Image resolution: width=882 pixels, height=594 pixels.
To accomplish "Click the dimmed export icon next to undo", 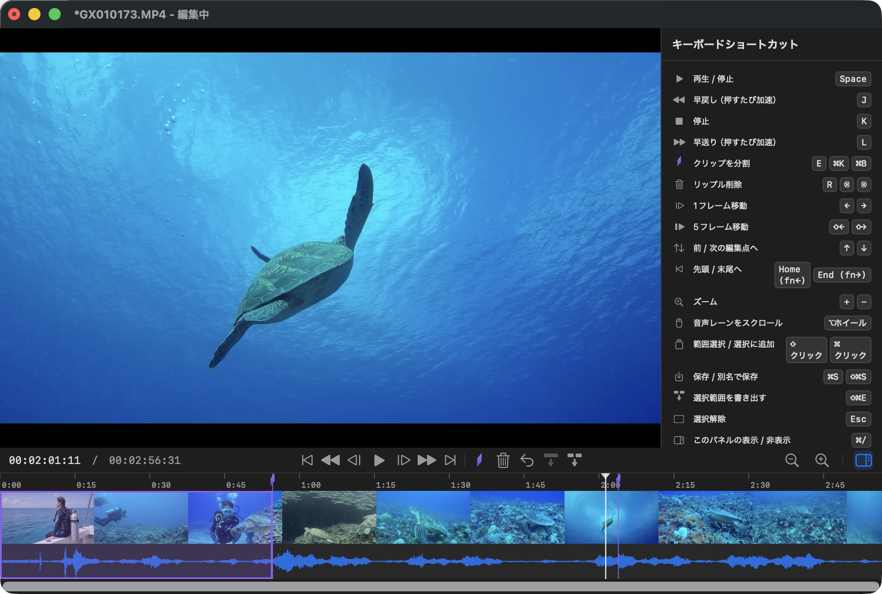I will tap(550, 460).
